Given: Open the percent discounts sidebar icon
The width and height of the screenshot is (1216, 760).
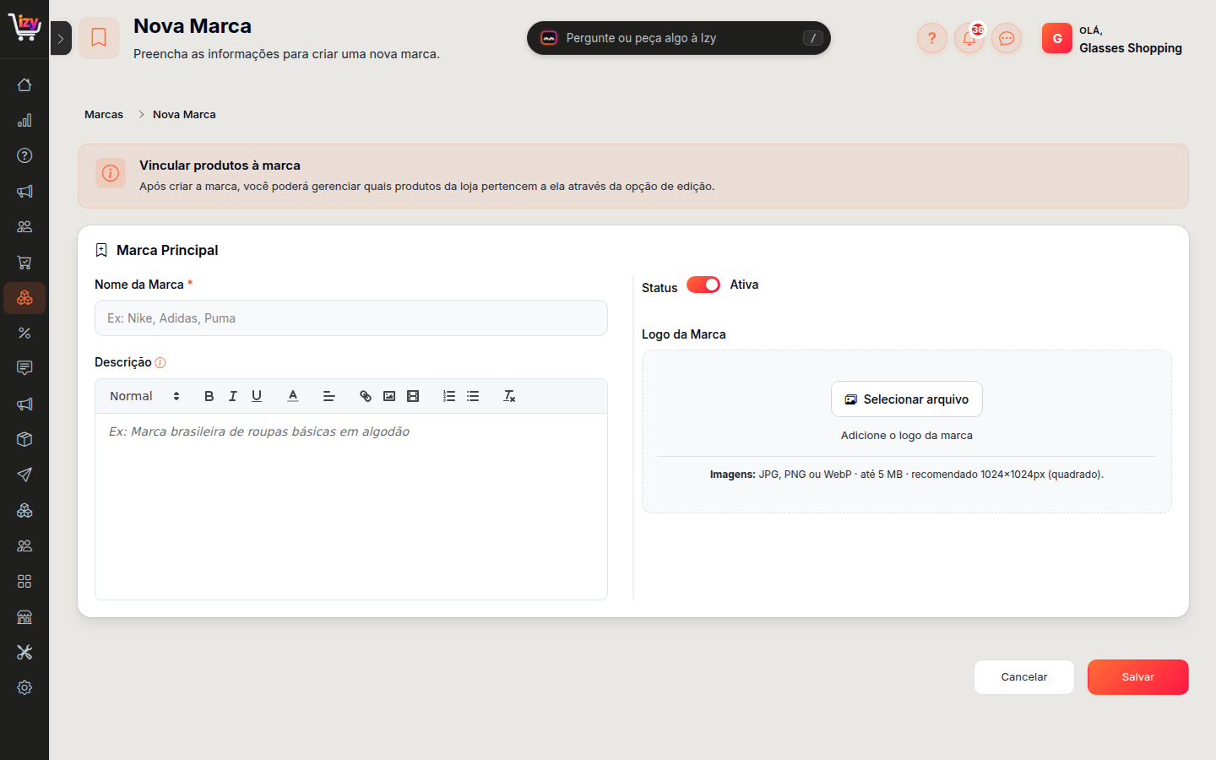Looking at the screenshot, I should pyautogui.click(x=24, y=334).
